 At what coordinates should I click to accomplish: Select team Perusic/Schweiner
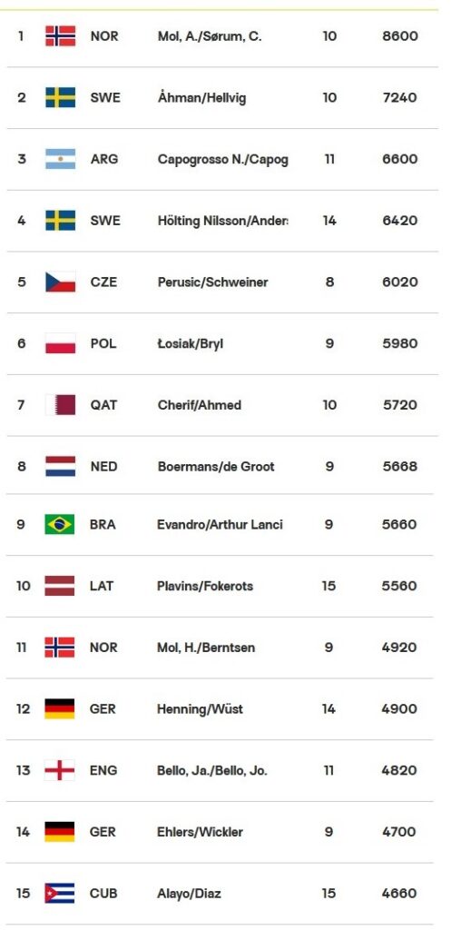pyautogui.click(x=212, y=282)
